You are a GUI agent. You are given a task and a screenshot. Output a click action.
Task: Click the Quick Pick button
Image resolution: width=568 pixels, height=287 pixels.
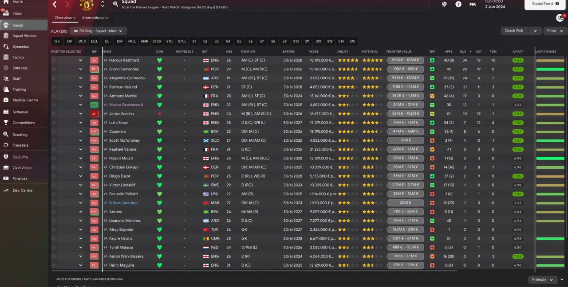tap(514, 31)
